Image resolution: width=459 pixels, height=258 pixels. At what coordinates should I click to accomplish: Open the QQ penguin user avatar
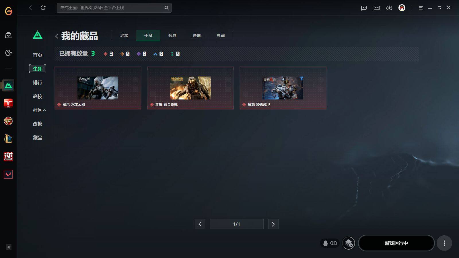tap(402, 8)
